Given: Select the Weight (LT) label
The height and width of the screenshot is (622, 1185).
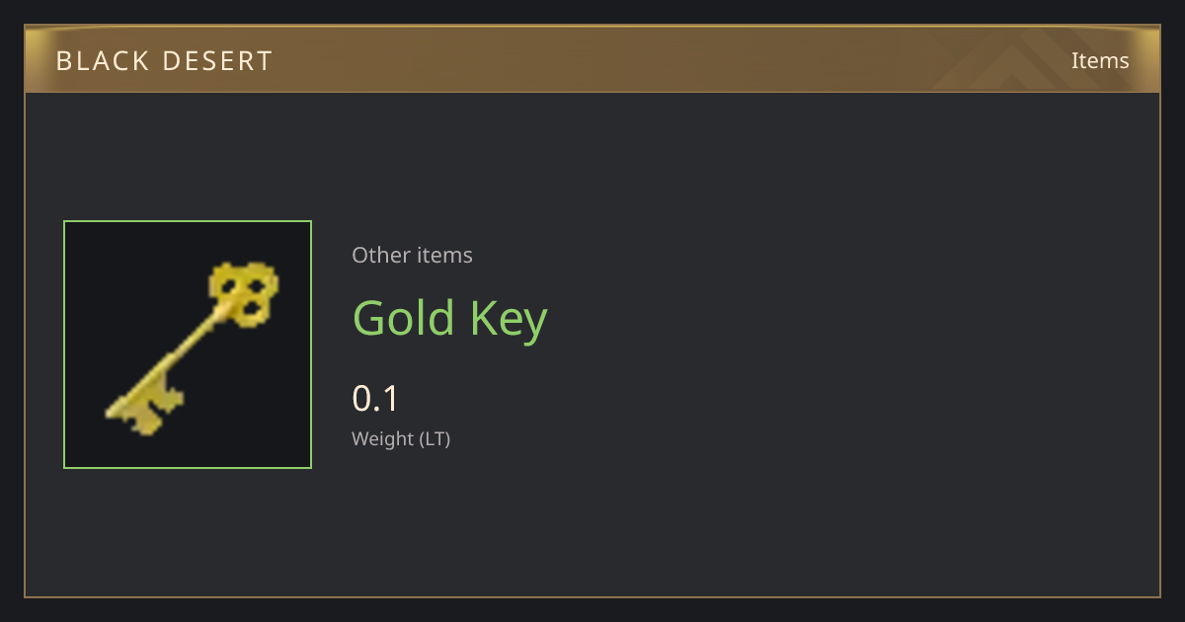Looking at the screenshot, I should coord(401,439).
